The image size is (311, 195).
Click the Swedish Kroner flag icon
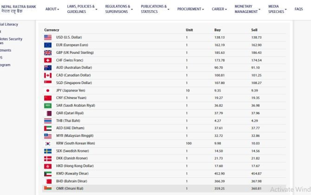[x=48, y=151]
